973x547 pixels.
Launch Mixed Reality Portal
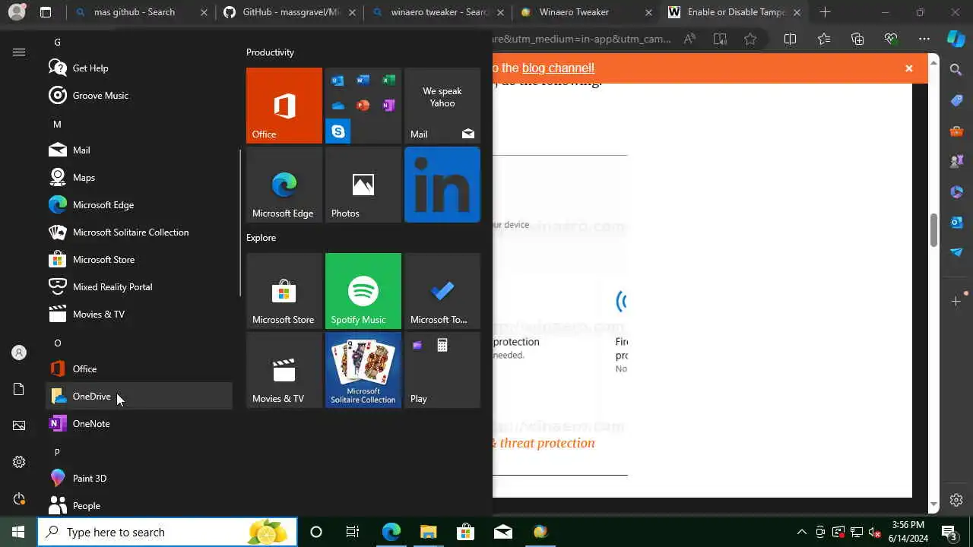(x=139, y=286)
